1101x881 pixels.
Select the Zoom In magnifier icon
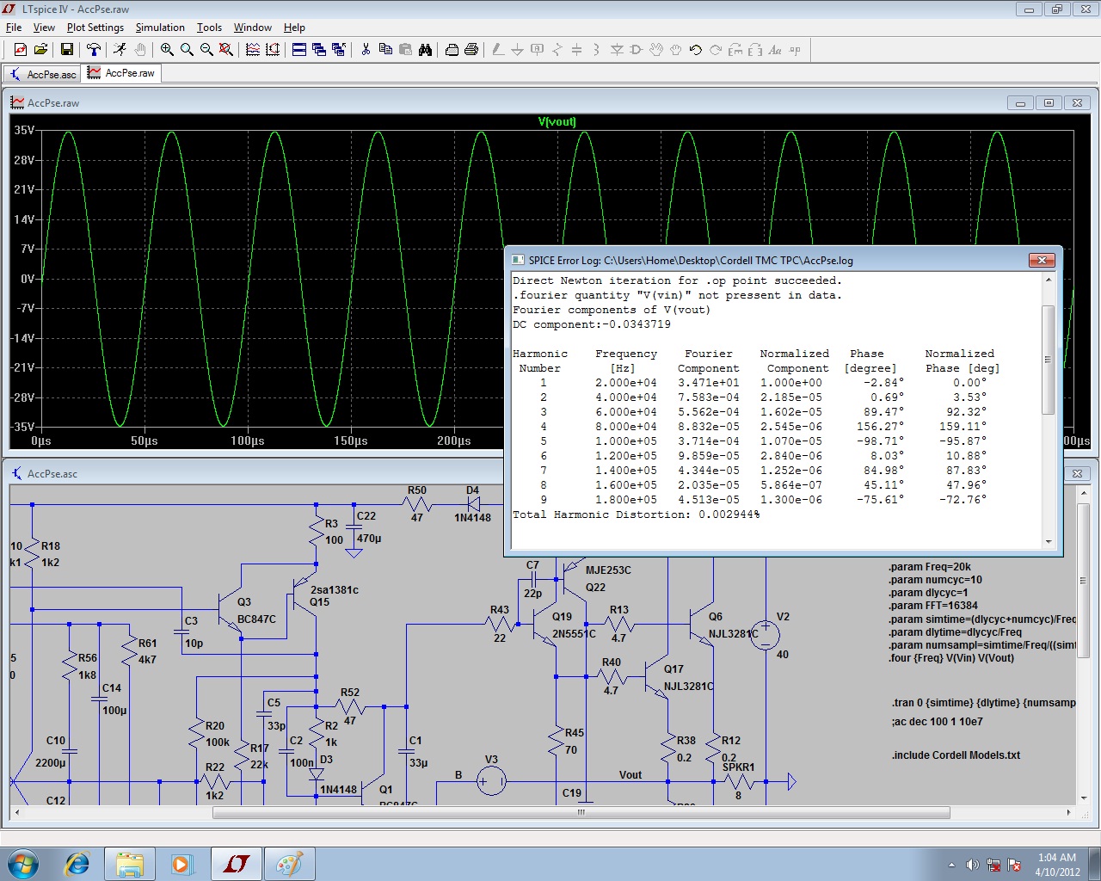pos(167,50)
